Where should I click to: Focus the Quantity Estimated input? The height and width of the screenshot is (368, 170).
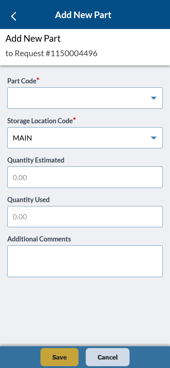pyautogui.click(x=85, y=177)
